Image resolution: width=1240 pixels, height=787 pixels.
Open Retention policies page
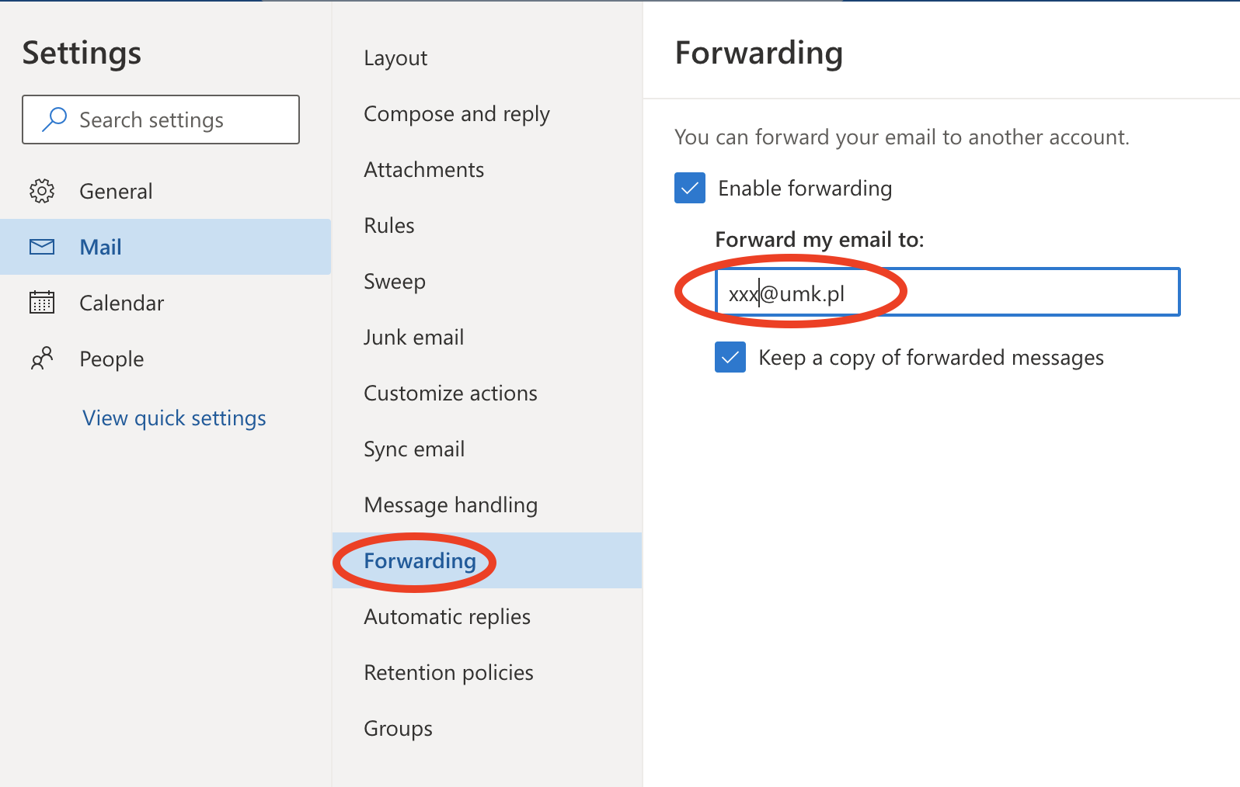click(448, 673)
